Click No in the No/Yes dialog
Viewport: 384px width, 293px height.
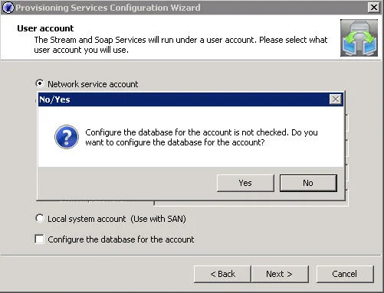point(308,183)
